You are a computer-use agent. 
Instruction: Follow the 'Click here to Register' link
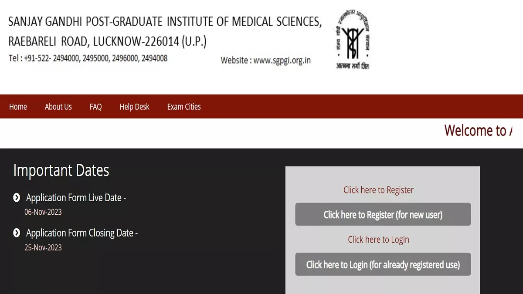tap(378, 190)
